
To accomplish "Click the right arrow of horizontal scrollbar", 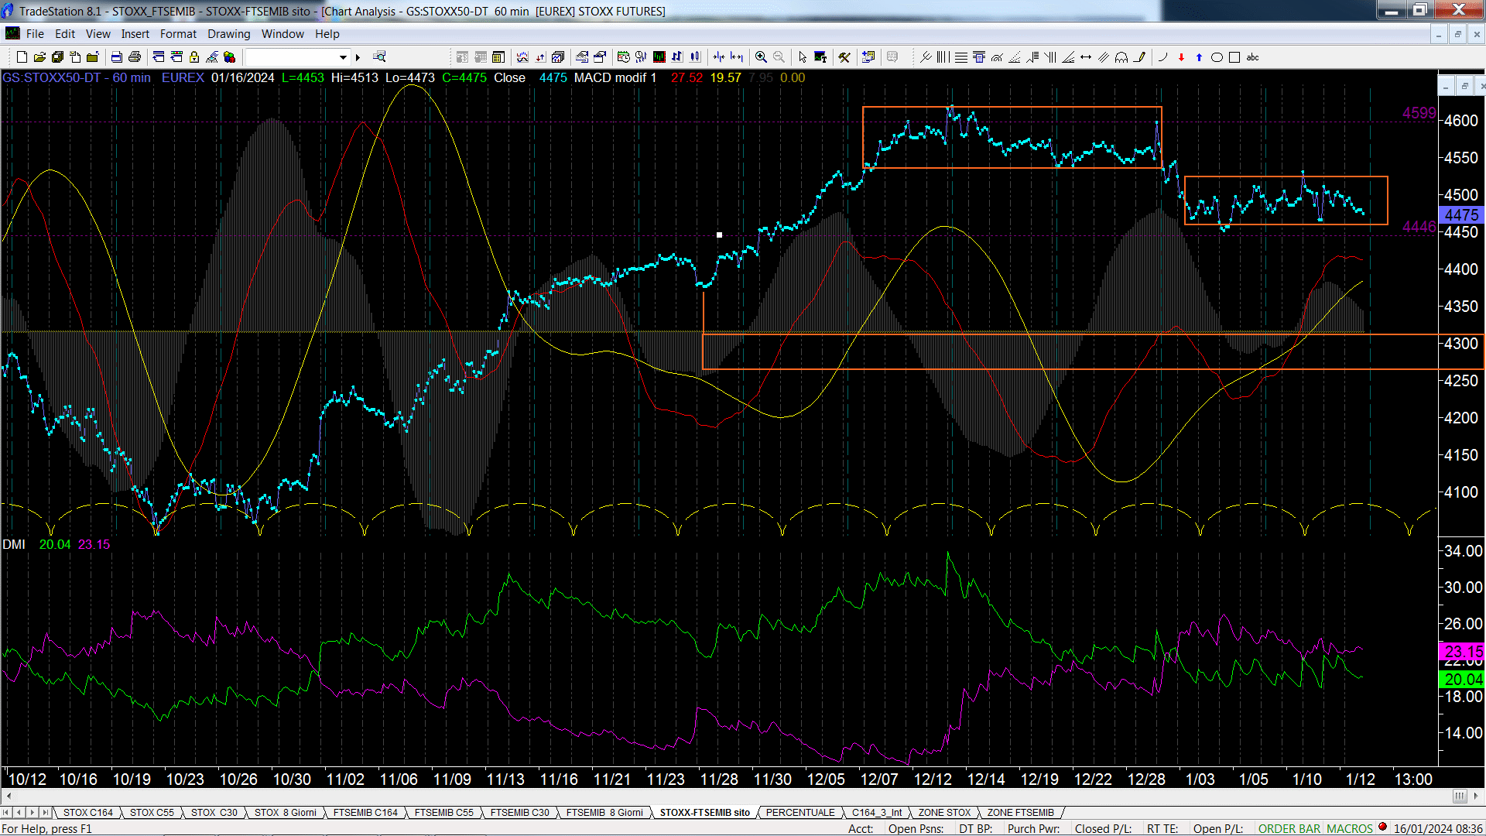I will 1477,796.
